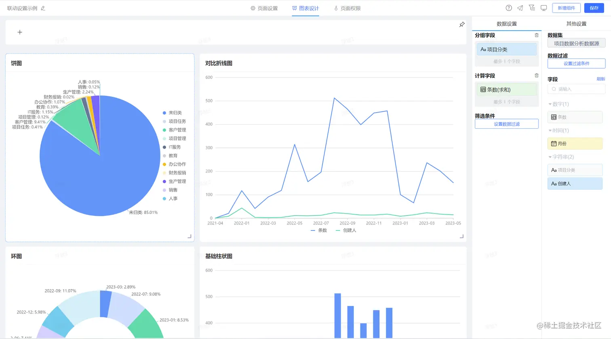Toggle IT服务 legend item in pie chart
This screenshot has width=611, height=339.
(x=172, y=147)
